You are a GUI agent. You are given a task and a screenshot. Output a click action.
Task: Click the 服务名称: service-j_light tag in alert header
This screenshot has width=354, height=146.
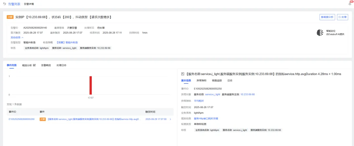64,48
